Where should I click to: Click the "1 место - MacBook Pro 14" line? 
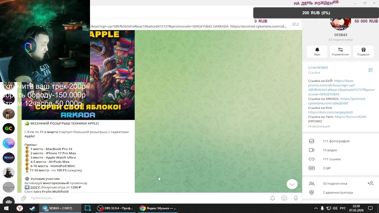[x=51, y=149]
